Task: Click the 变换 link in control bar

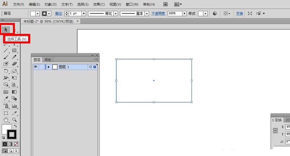Action: (240, 14)
